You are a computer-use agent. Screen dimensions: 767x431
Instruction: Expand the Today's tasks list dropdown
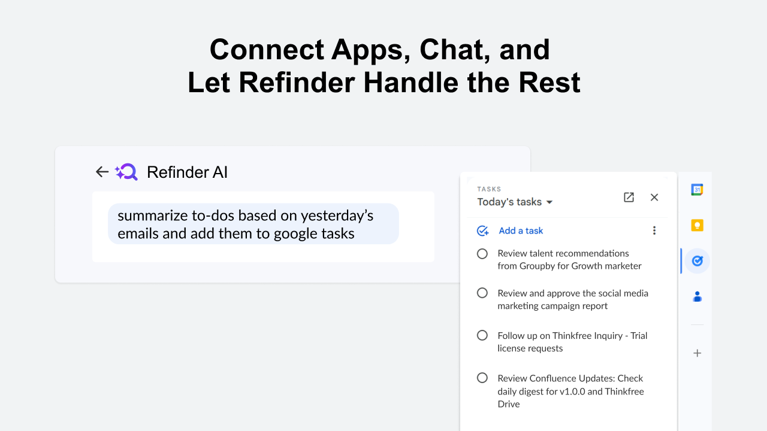[x=515, y=202]
